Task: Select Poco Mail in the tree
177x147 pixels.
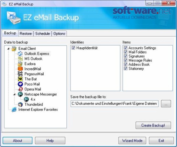Action: 32,84
